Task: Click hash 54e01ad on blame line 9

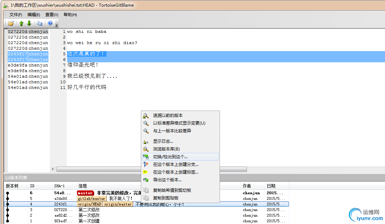Action: click(x=18, y=76)
